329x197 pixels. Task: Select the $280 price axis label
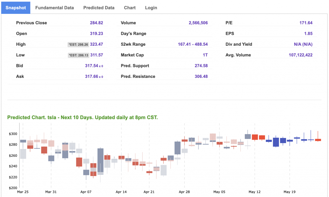point(13,145)
